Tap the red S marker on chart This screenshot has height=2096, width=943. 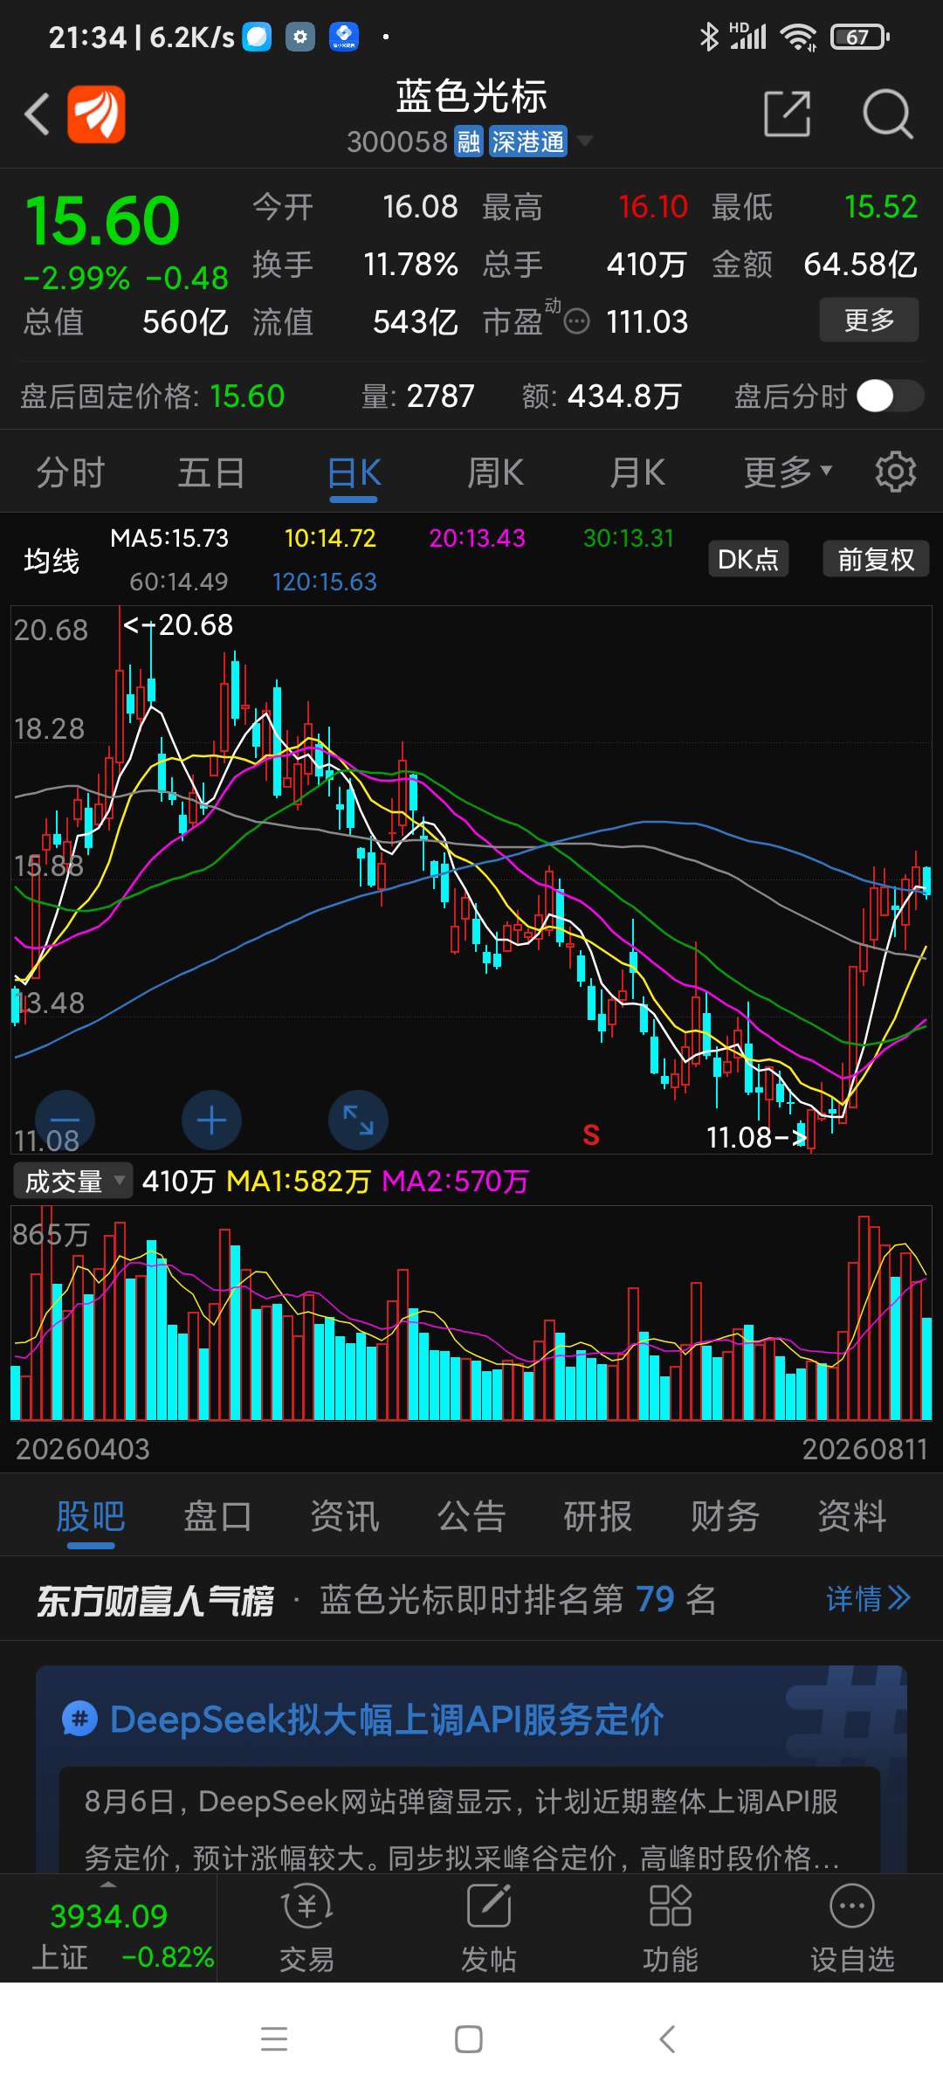591,1134
